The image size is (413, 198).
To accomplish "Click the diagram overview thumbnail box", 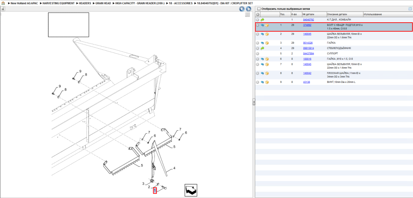I will (69, 25).
